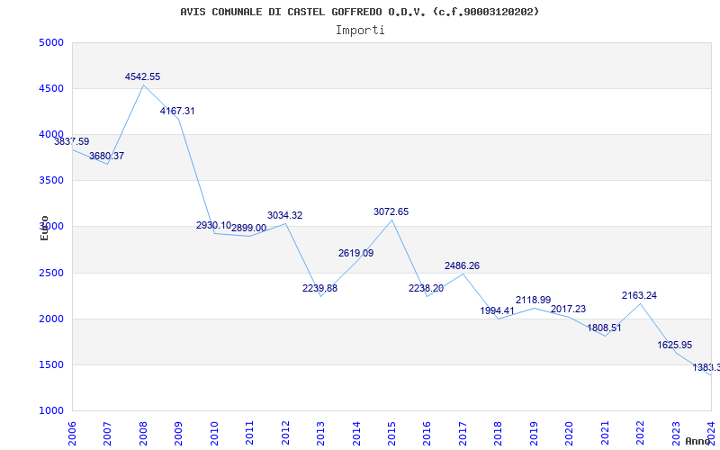Viewport: 720px width, 450px height.
Task: Select the 2012 x-axis year label
Action: 285,433
